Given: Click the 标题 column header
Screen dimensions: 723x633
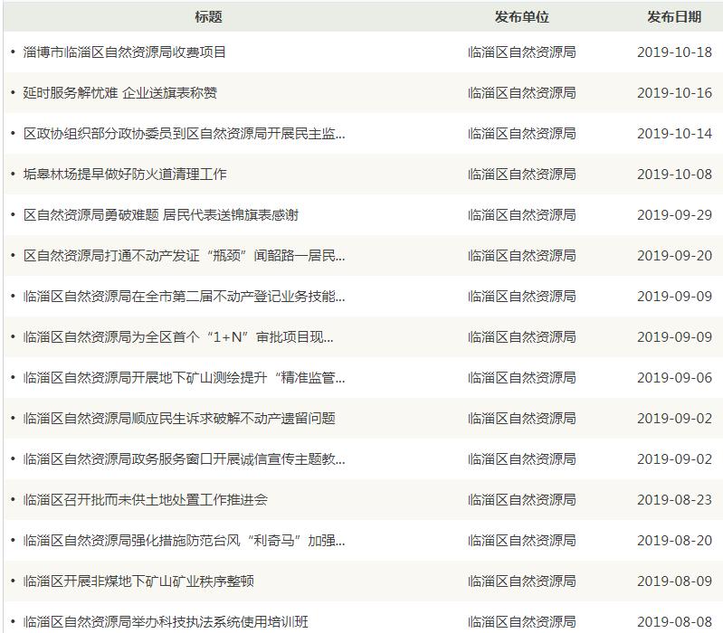Looking at the screenshot, I should click(208, 17).
